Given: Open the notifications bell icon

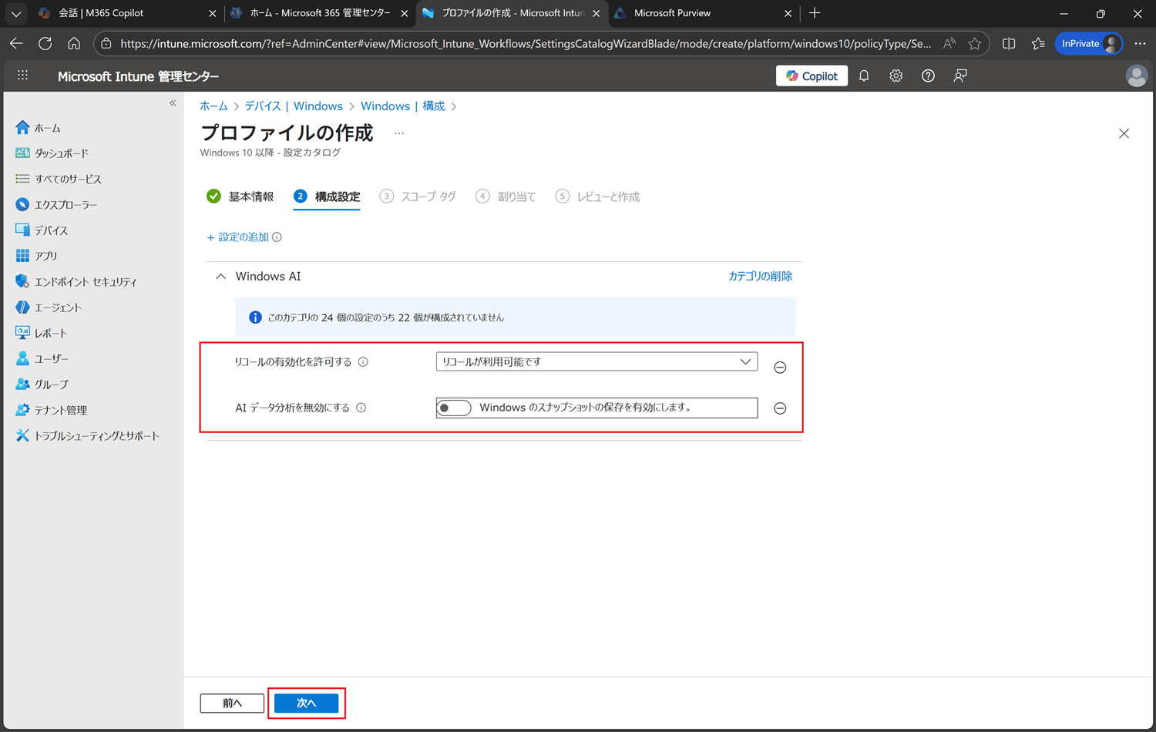Looking at the screenshot, I should click(x=864, y=76).
